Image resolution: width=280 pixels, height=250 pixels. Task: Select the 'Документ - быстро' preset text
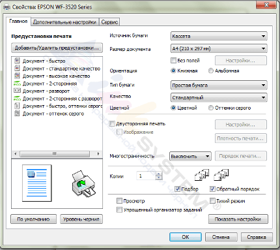tap(44, 61)
